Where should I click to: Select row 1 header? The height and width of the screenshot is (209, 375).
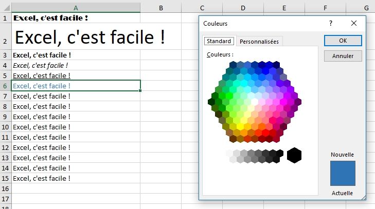point(5,18)
